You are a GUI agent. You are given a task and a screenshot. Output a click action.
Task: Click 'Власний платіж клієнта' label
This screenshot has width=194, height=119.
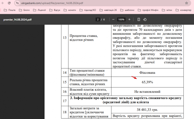(88, 90)
